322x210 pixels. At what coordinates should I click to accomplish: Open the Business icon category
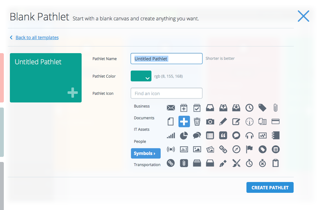click(142, 106)
